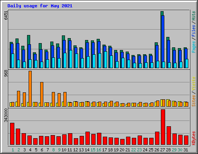This screenshot has width=198, height=154.
Task: Click the blue Files bar for day 27
Action: point(163,42)
